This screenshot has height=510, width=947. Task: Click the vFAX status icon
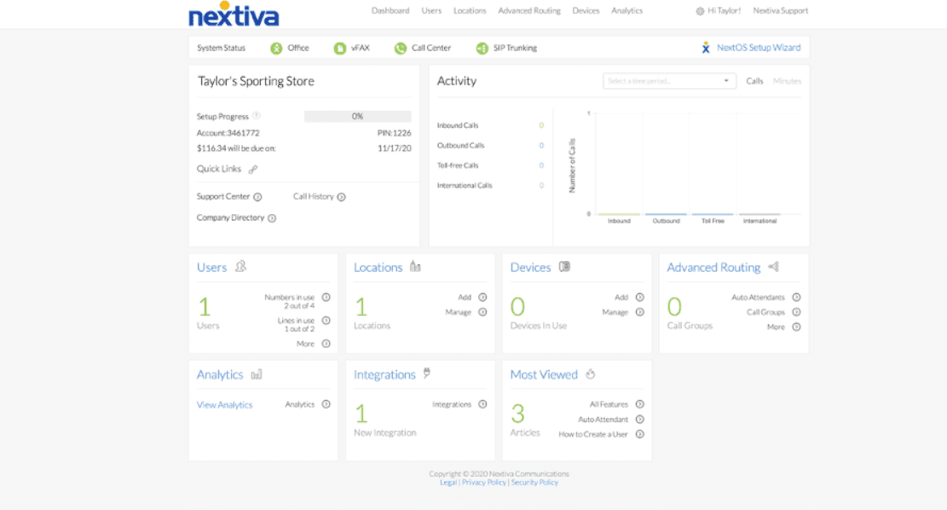(340, 49)
